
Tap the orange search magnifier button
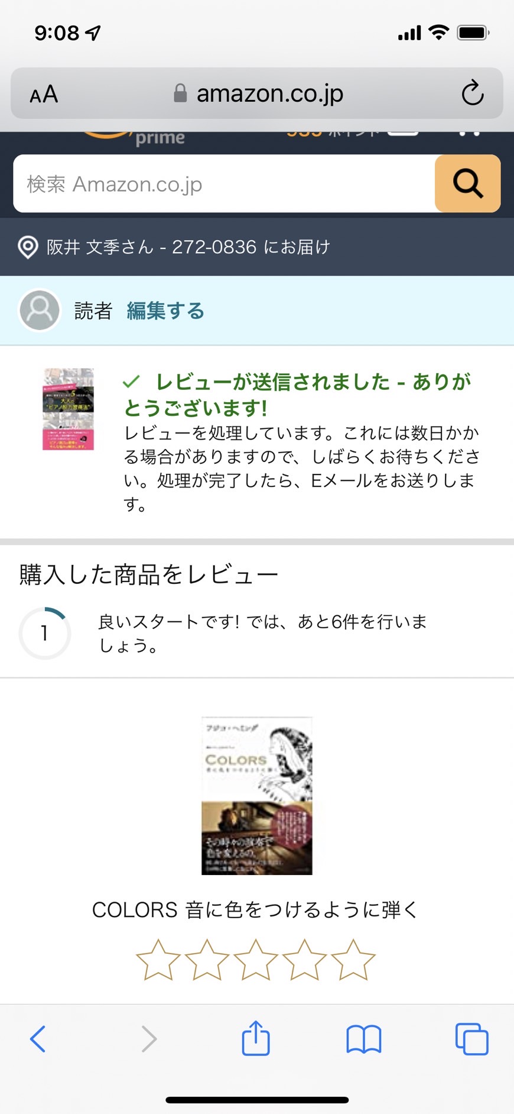(467, 183)
